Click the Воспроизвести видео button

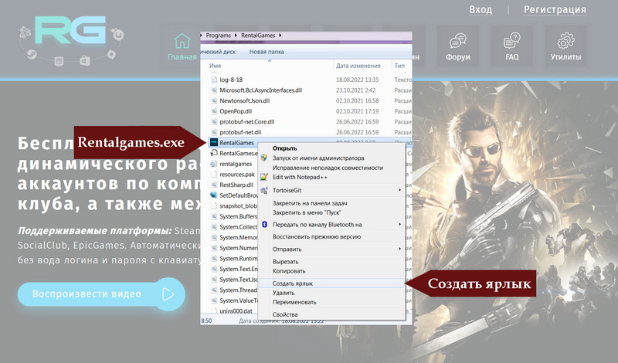[101, 294]
